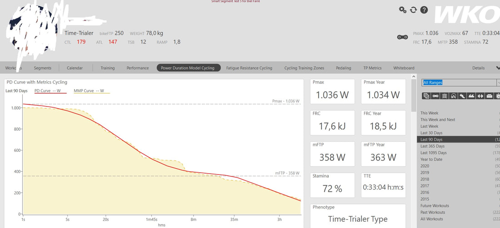Click the swimming waves filter icon
Screen dimensions: 500x228
471,96
